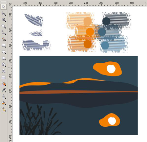Image resolution: width=147 pixels, height=142 pixels.
Task: Click the dark navy palette circle
Action: point(106,21)
